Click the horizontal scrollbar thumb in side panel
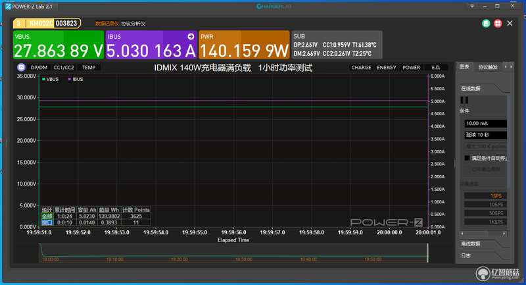This screenshot has height=285, width=526. (477, 233)
